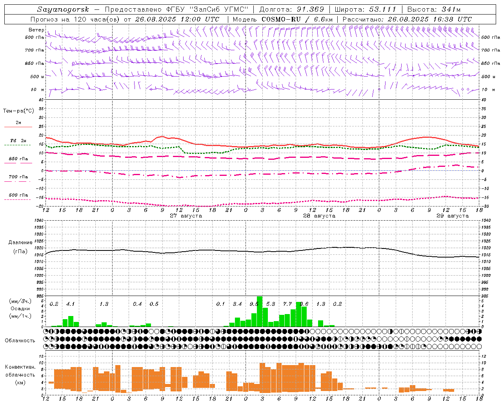Screen dimensions: 502x402
Task: Click the 5.3 precipitation total value
Action: pyautogui.click(x=271, y=304)
